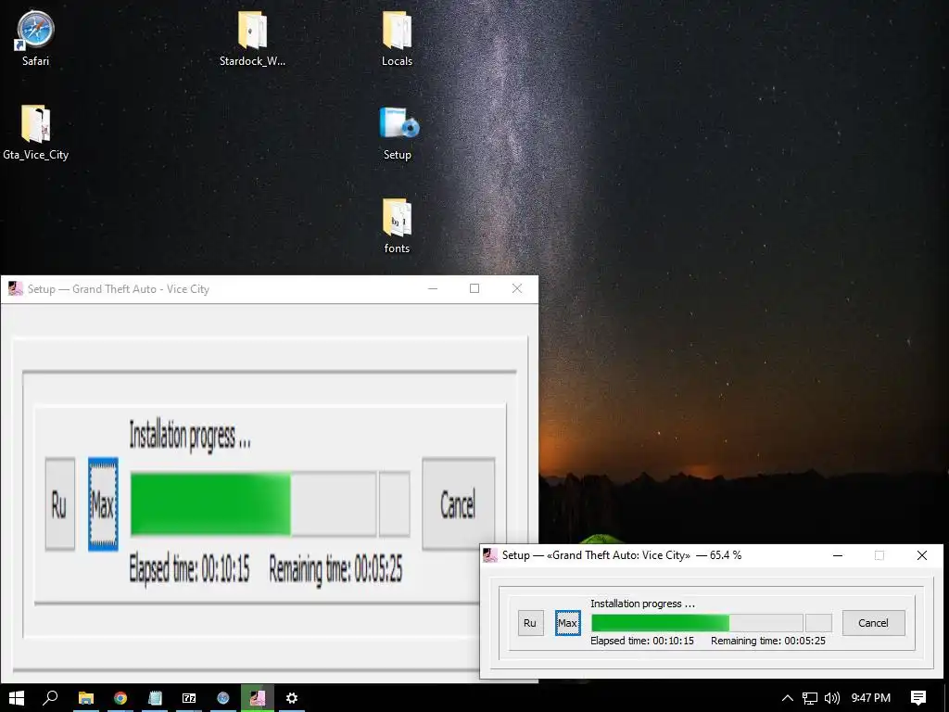The image size is (949, 712).
Task: Close the large Vice City setup window
Action: coord(517,289)
